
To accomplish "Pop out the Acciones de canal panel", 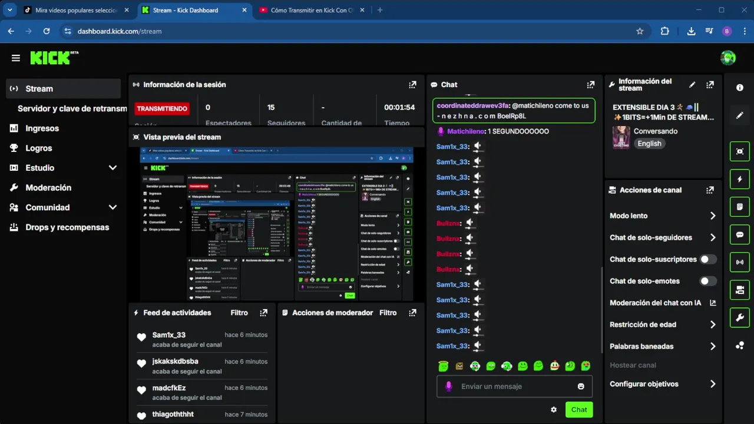I will [710, 190].
